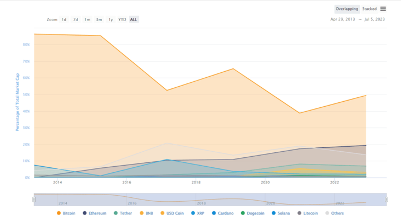Click the 2014 x-axis label
This screenshot has height=219, width=401.
57,182
